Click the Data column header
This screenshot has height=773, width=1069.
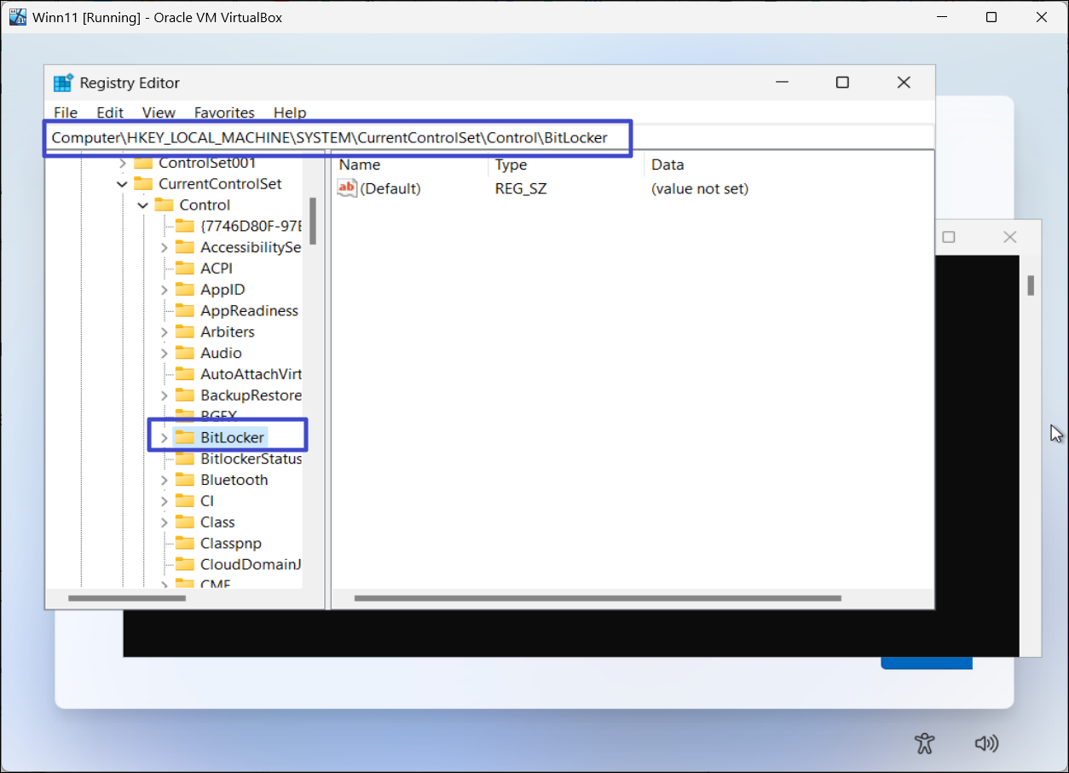click(667, 164)
